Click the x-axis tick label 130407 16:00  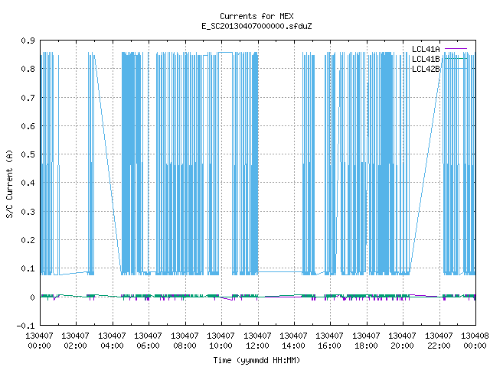pyautogui.click(x=330, y=341)
